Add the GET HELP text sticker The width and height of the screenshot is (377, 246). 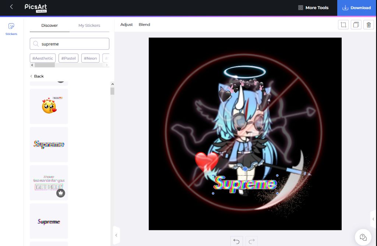click(x=49, y=183)
